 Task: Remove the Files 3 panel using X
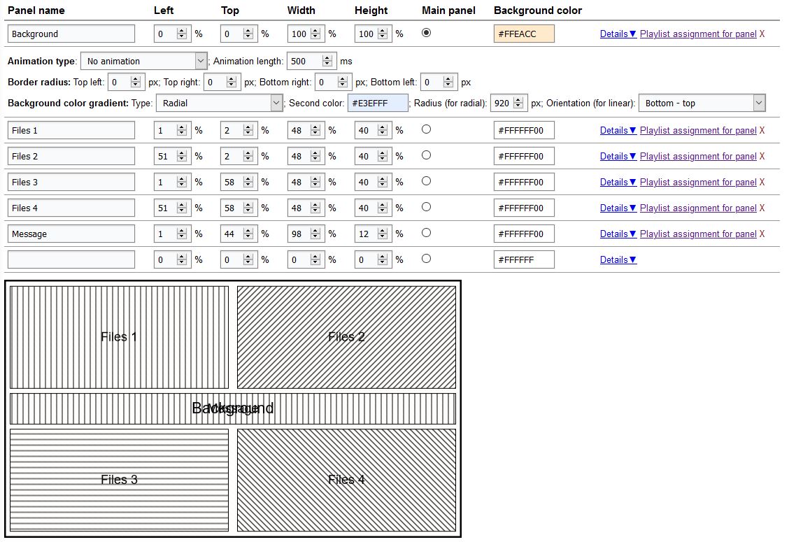762,182
